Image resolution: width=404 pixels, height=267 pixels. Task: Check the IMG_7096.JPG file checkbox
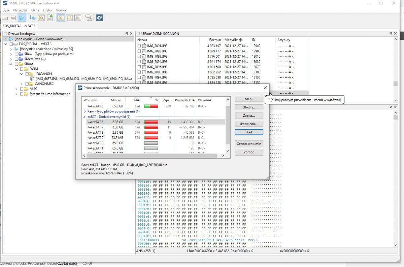(139, 72)
